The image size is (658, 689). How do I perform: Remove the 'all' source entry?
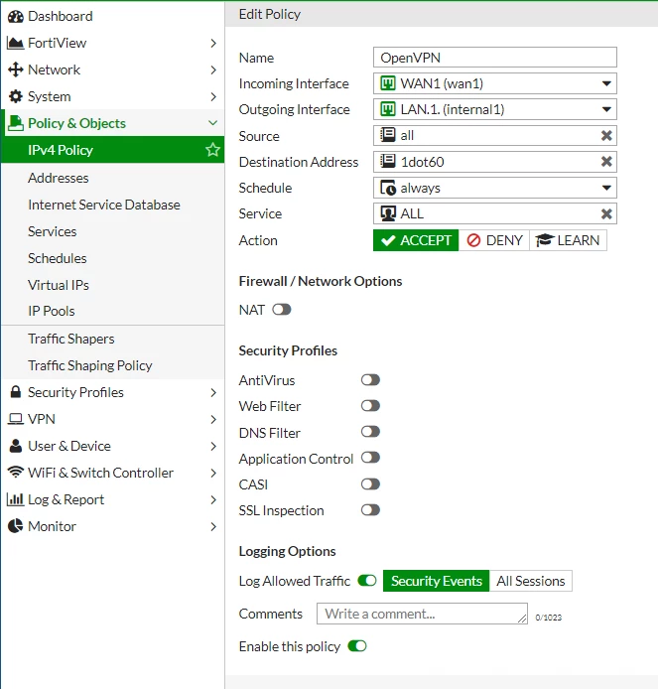coord(606,135)
